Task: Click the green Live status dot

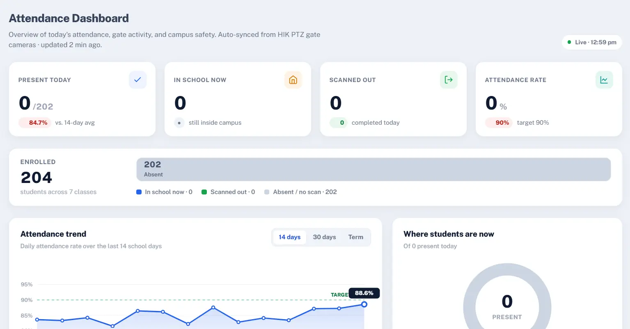Action: (569, 42)
